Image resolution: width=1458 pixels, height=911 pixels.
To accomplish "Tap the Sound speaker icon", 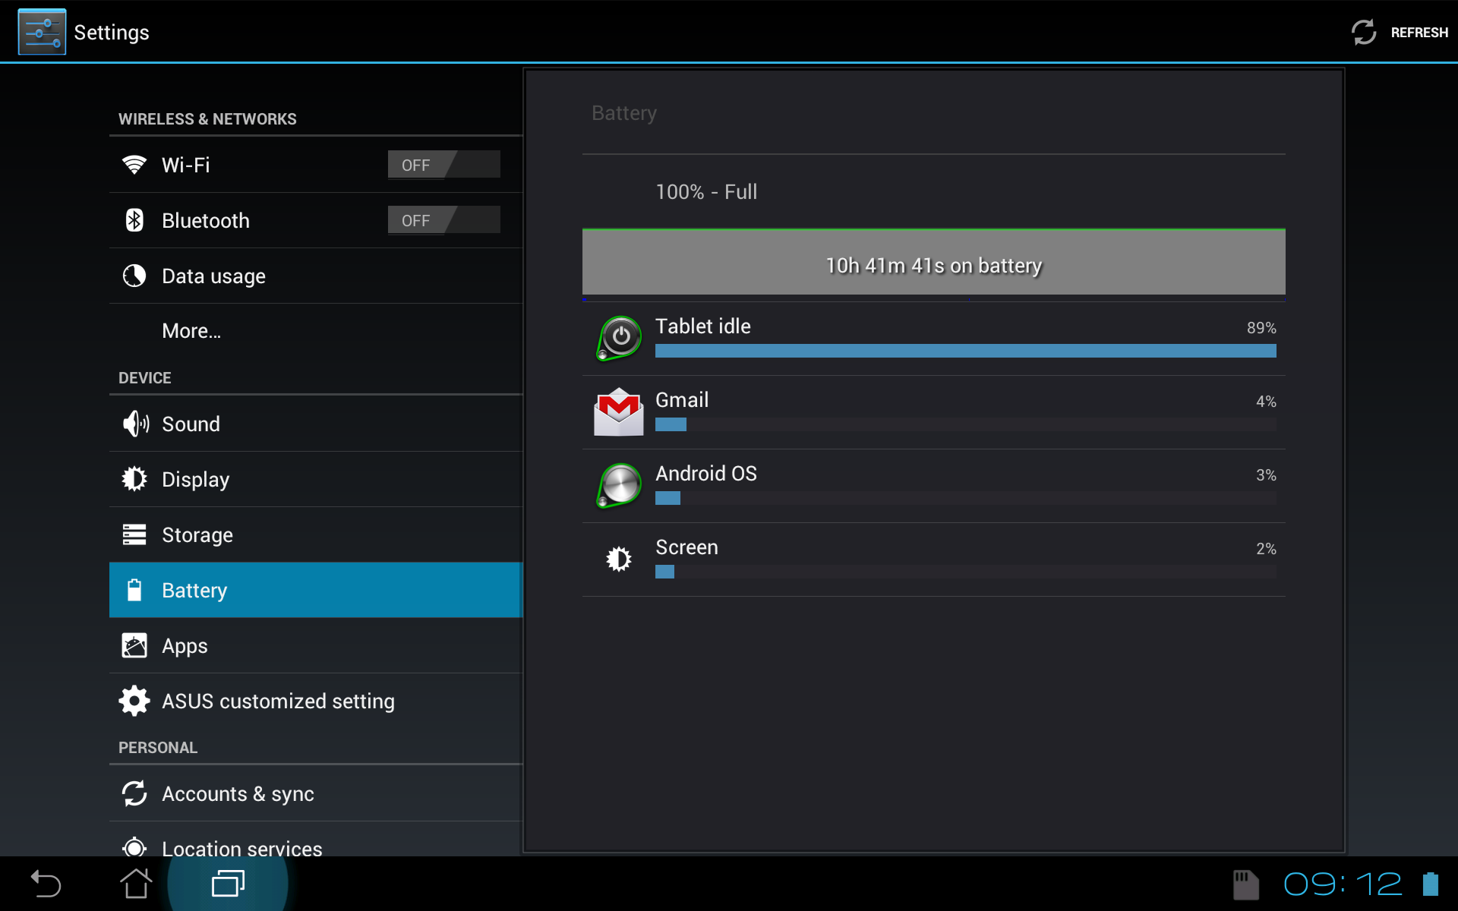I will [135, 424].
